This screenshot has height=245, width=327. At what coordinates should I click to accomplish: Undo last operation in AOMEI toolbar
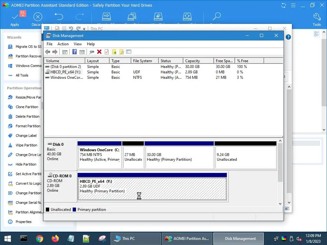pos(59,17)
